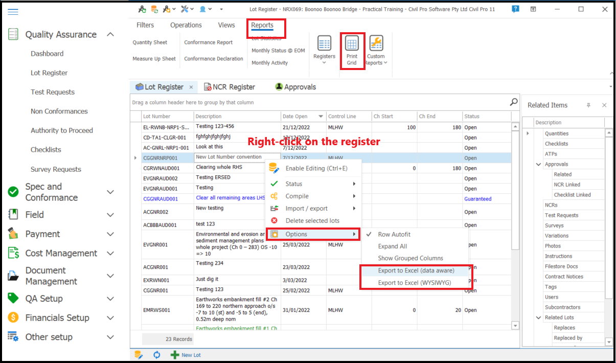
Task: Open the Print Grid report tool
Action: (x=352, y=50)
